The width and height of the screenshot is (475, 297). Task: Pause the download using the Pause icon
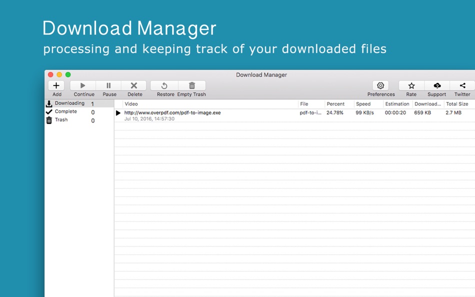pyautogui.click(x=108, y=85)
